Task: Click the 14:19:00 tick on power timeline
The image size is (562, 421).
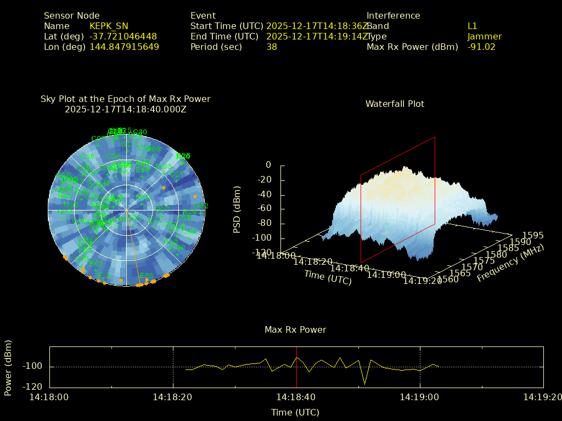Action: tap(420, 397)
